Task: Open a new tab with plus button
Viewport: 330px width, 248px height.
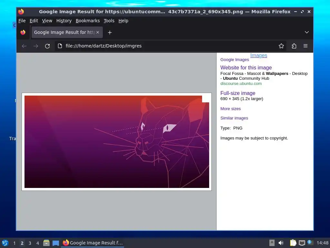Action: tap(110, 33)
